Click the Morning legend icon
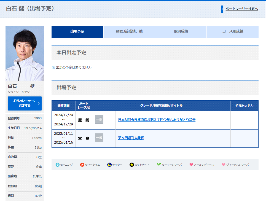This screenshot has width=266, height=210. (x=57, y=165)
